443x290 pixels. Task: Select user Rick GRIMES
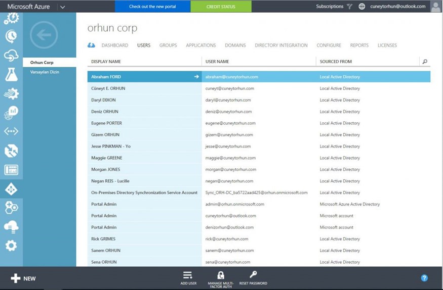pyautogui.click(x=103, y=238)
